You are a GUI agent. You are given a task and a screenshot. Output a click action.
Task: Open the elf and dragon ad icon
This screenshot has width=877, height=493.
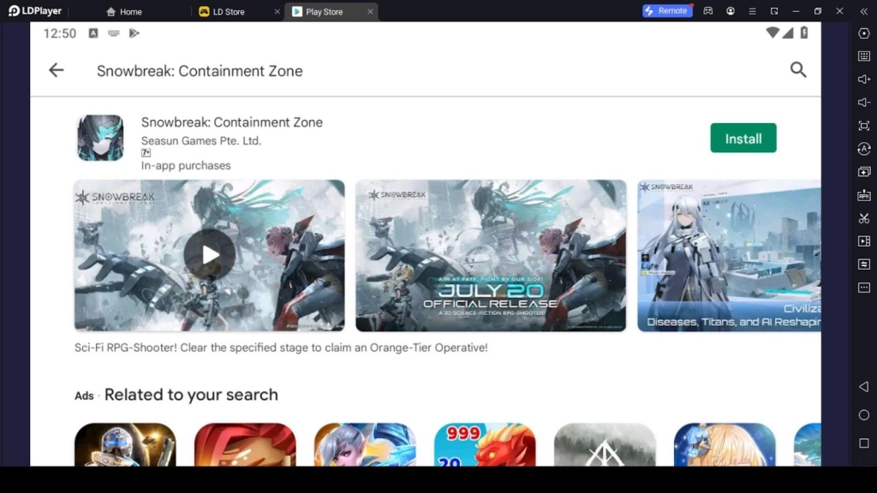coord(365,444)
